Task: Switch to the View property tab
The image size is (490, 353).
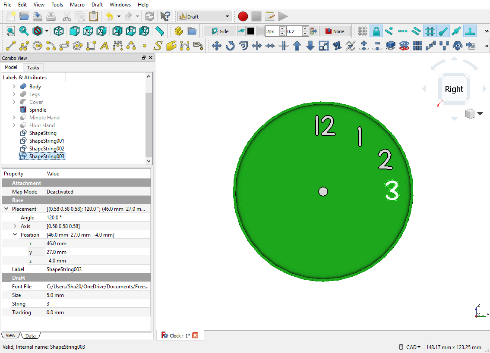Action: [x=10, y=335]
